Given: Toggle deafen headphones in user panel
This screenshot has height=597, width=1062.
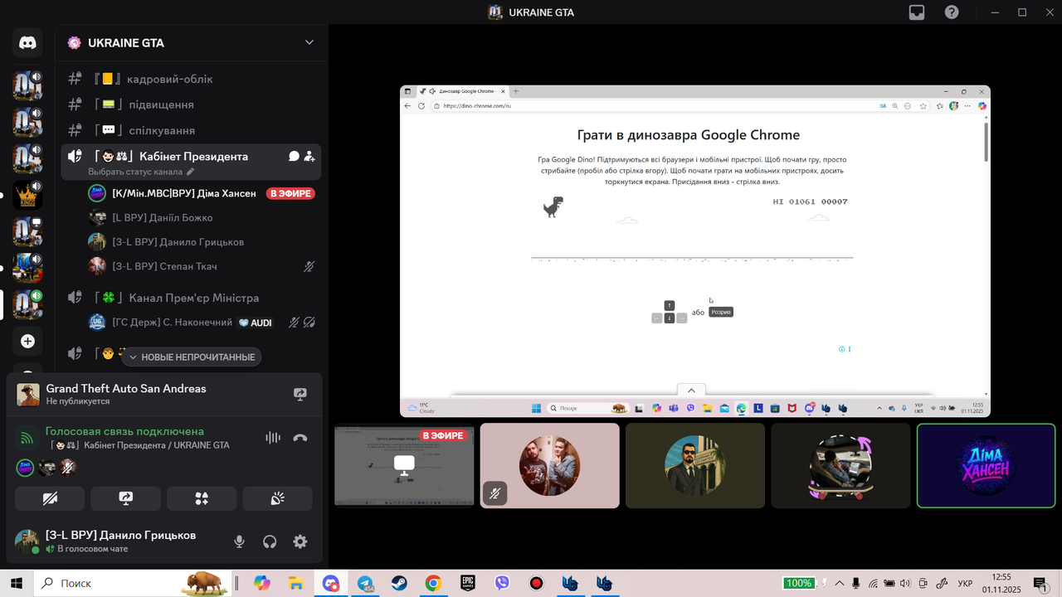Looking at the screenshot, I should [270, 541].
